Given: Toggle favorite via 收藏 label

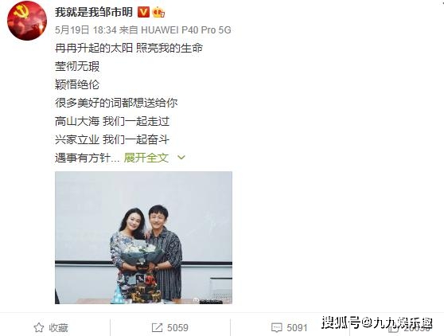Looking at the screenshot, I should pos(58,328).
